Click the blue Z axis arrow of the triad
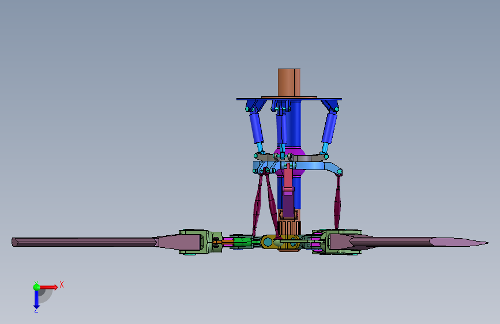The width and height of the screenshot is (500, 324). pyautogui.click(x=36, y=300)
